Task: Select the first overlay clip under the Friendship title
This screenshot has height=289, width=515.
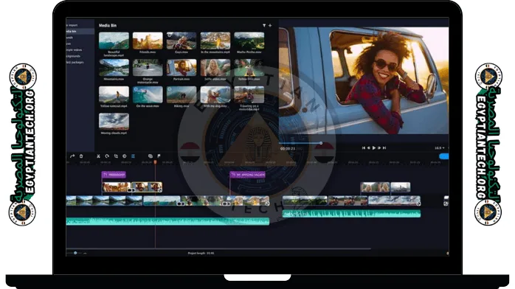Action: (x=117, y=187)
